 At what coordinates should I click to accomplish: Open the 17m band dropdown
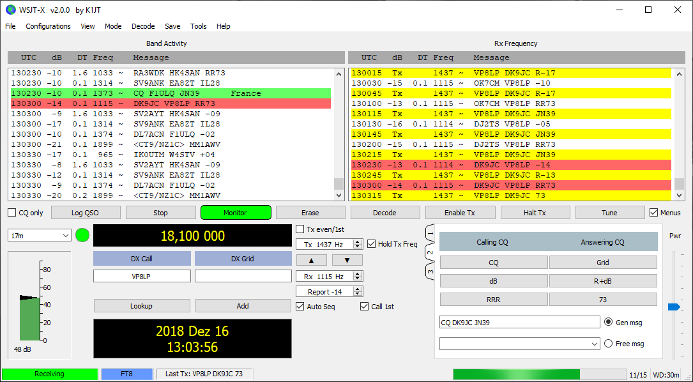click(40, 236)
